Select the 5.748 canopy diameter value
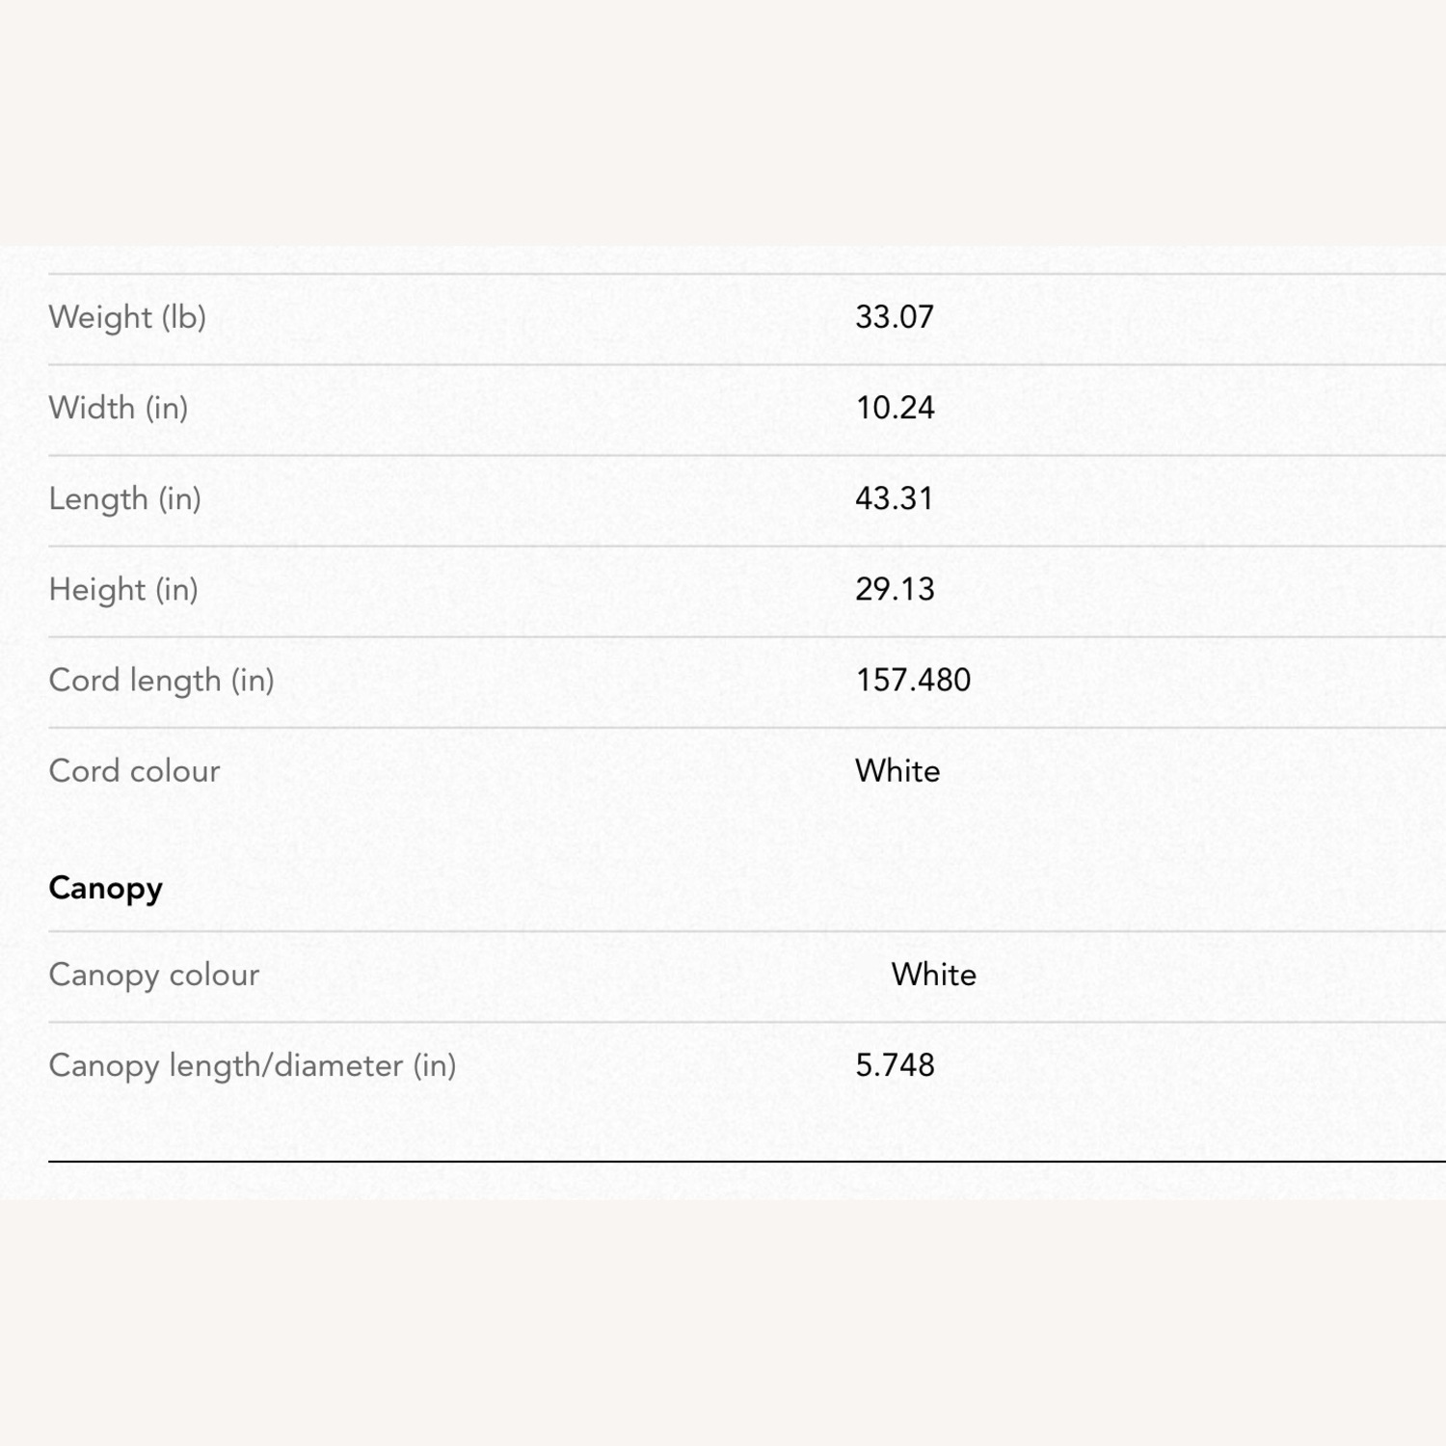The image size is (1446, 1446). coord(895,1065)
